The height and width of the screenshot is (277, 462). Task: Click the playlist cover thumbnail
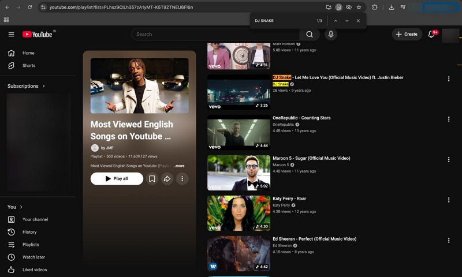(x=139, y=85)
